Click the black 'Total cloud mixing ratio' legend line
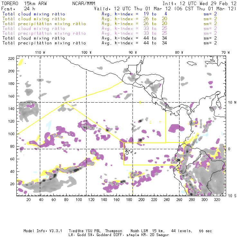The height and width of the screenshot is (238, 238). [33, 38]
